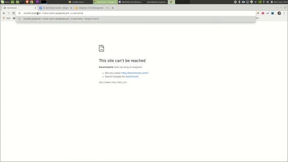
Task: Follow the http://benchmark.com/ suggestion link
Action: [135, 73]
